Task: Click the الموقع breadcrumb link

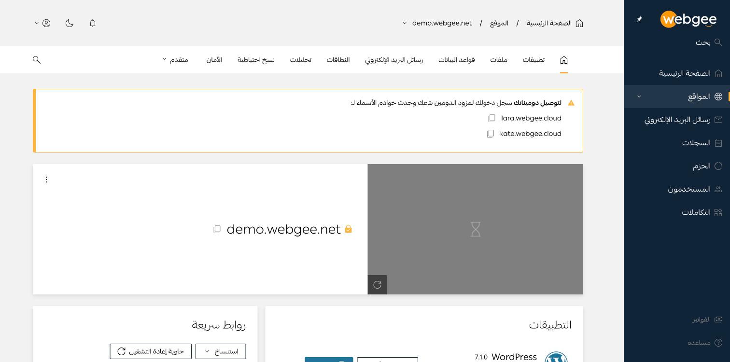Action: pyautogui.click(x=499, y=23)
